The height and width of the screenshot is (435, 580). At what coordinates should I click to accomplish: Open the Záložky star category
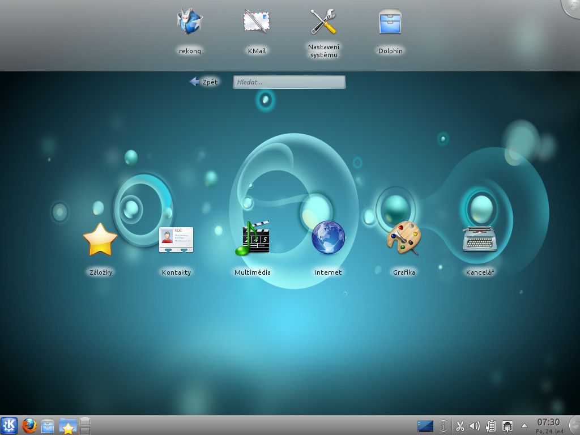[x=100, y=239]
